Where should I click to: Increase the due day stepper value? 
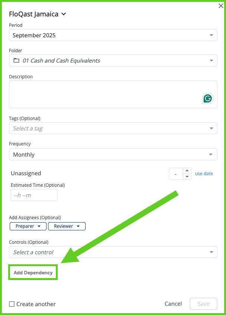pos(187,171)
